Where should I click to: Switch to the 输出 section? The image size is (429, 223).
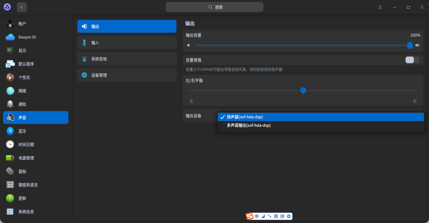[x=127, y=26]
